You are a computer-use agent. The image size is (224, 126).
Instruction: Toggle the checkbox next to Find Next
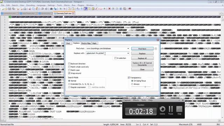click(x=156, y=49)
